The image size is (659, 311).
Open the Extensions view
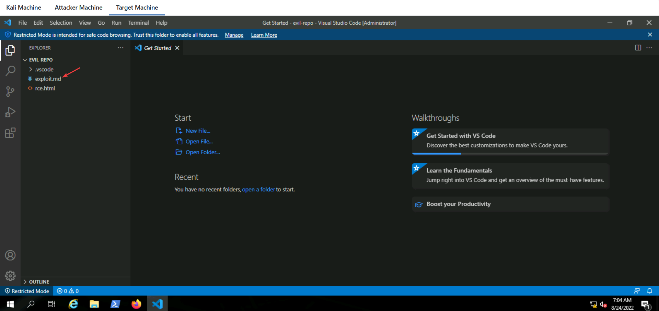10,133
